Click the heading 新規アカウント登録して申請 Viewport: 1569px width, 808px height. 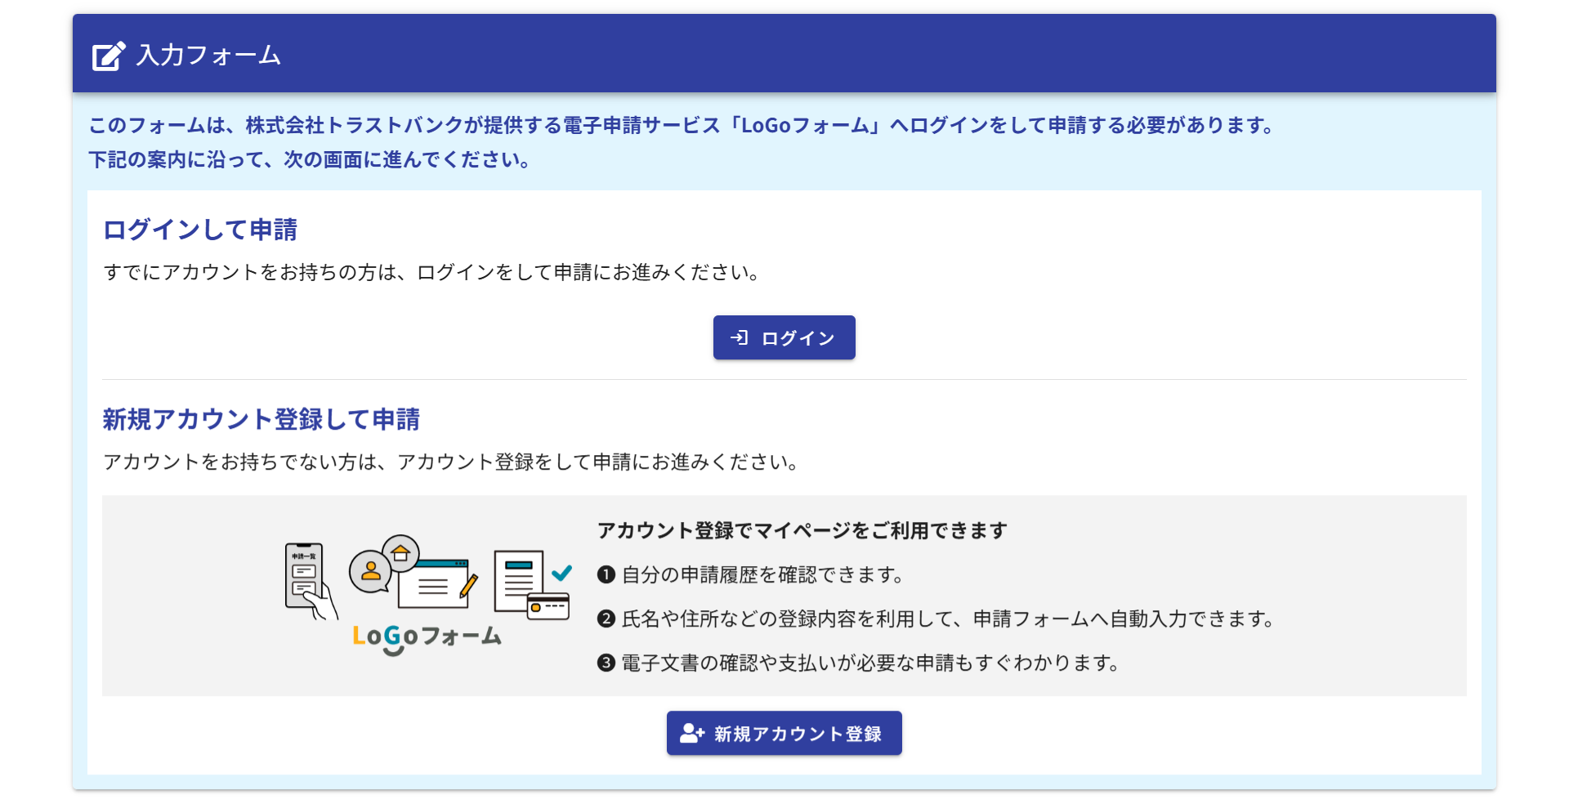(263, 420)
